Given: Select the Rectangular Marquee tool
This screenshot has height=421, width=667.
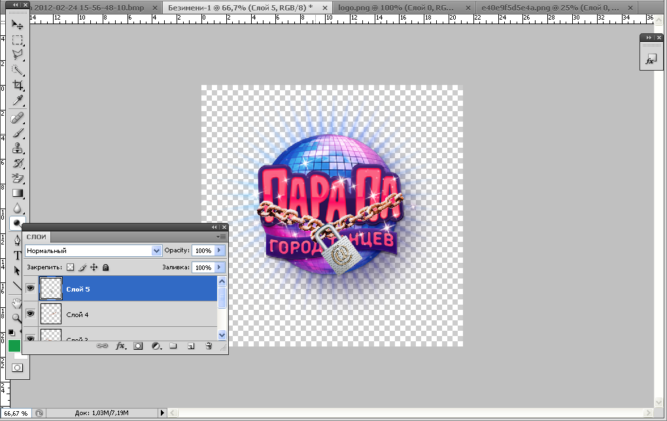Looking at the screenshot, I should pos(17,40).
